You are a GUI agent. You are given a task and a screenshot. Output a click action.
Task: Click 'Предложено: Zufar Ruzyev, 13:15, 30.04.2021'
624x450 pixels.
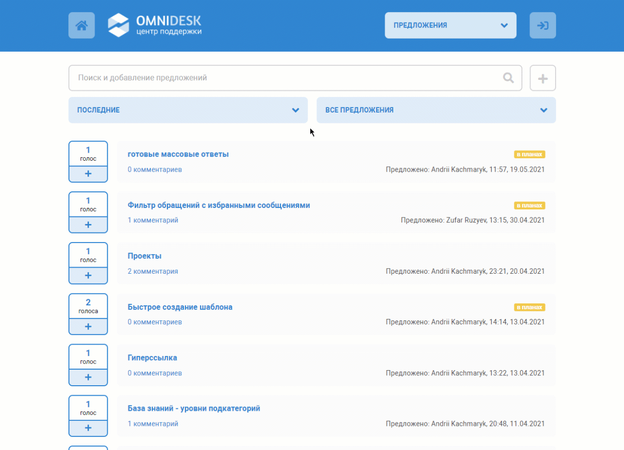[473, 220]
